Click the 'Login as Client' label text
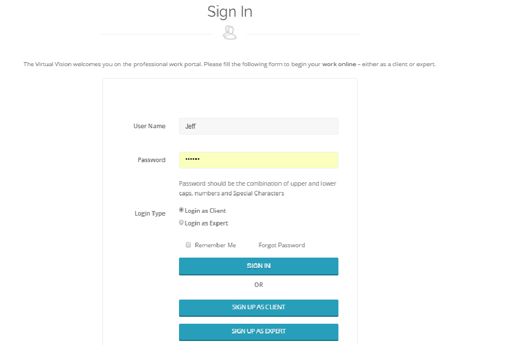 click(205, 210)
